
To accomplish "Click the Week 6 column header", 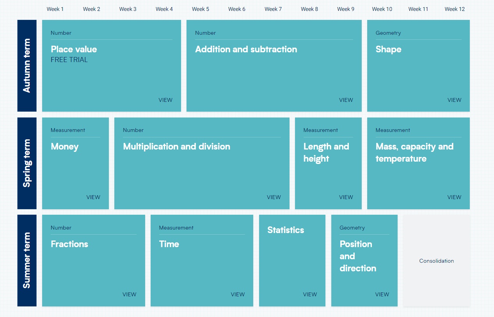I will coord(237,9).
